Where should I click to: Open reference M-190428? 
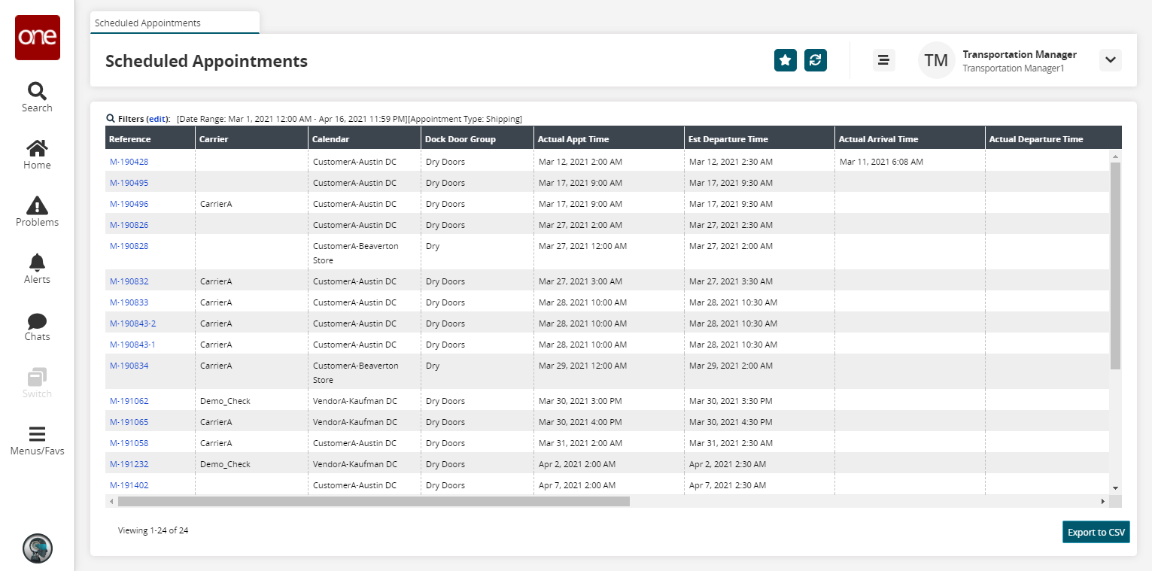pyautogui.click(x=129, y=162)
